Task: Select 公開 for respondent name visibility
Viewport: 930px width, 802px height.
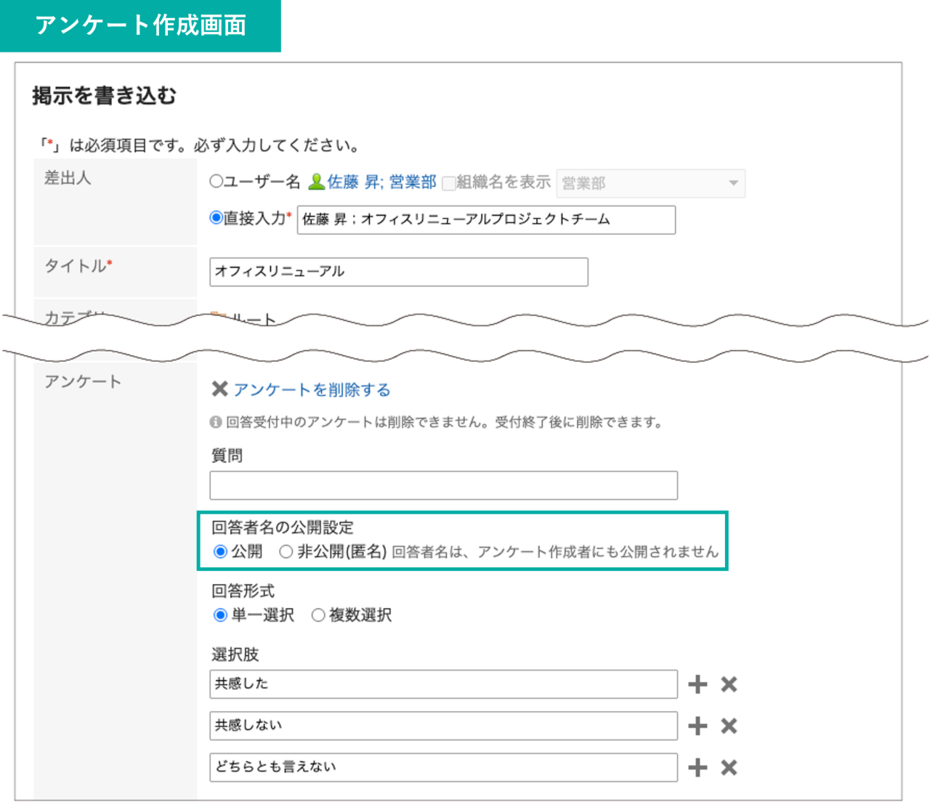Action: click(x=220, y=551)
